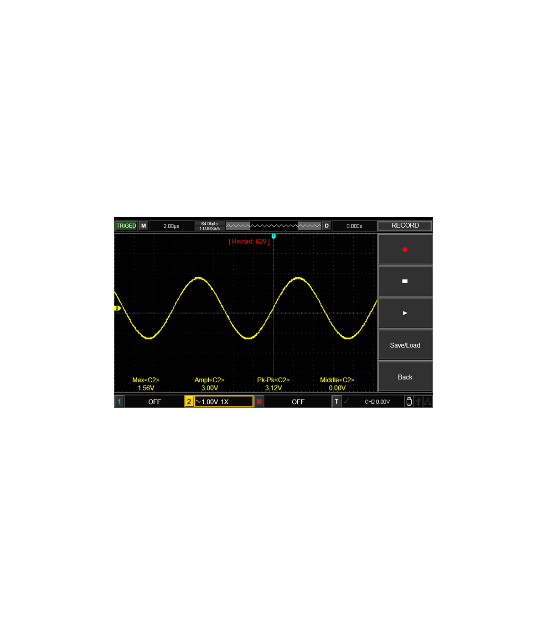This screenshot has width=547, height=625.
Task: Toggle the math channel OFF status
Action: coord(298,401)
